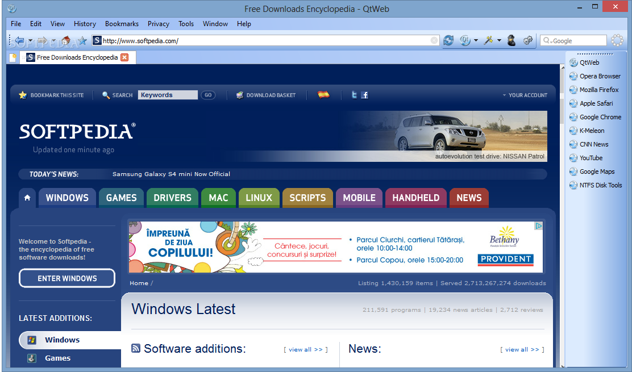Open K-Meleon bookmark in sidebar
This screenshot has height=372, width=632.
[x=587, y=131]
